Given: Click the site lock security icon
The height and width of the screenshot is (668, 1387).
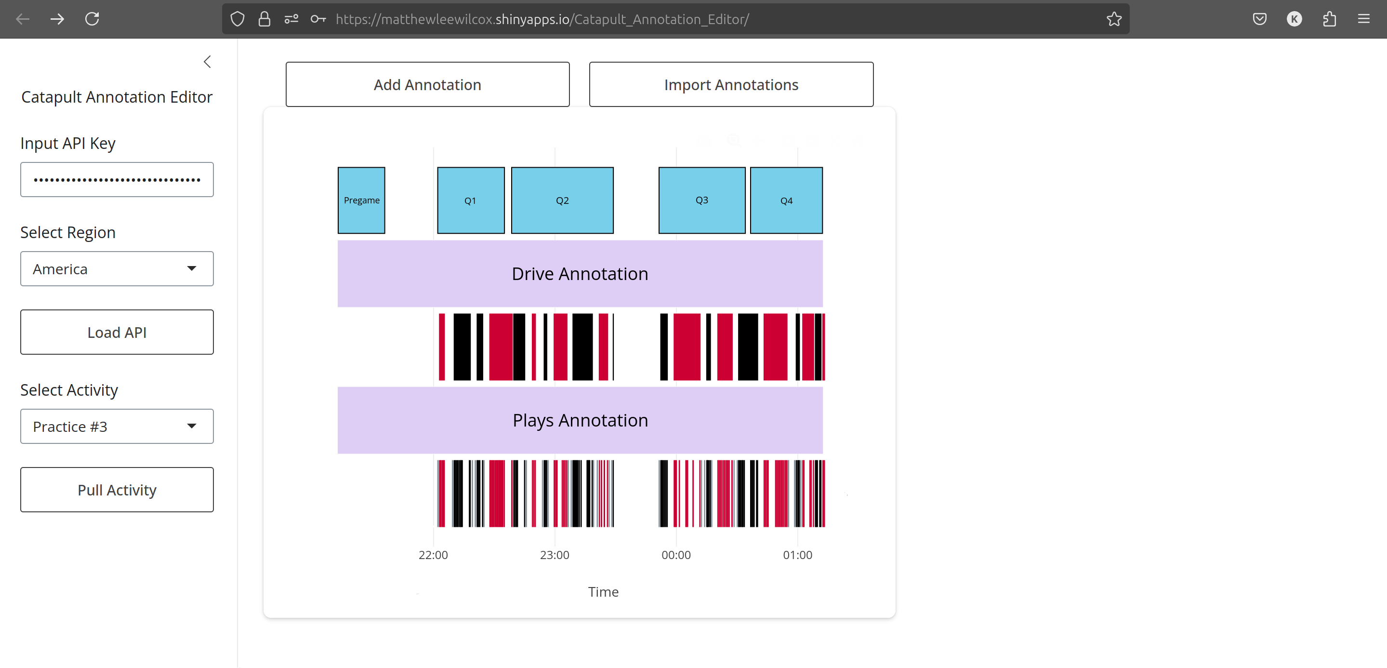Looking at the screenshot, I should point(264,19).
